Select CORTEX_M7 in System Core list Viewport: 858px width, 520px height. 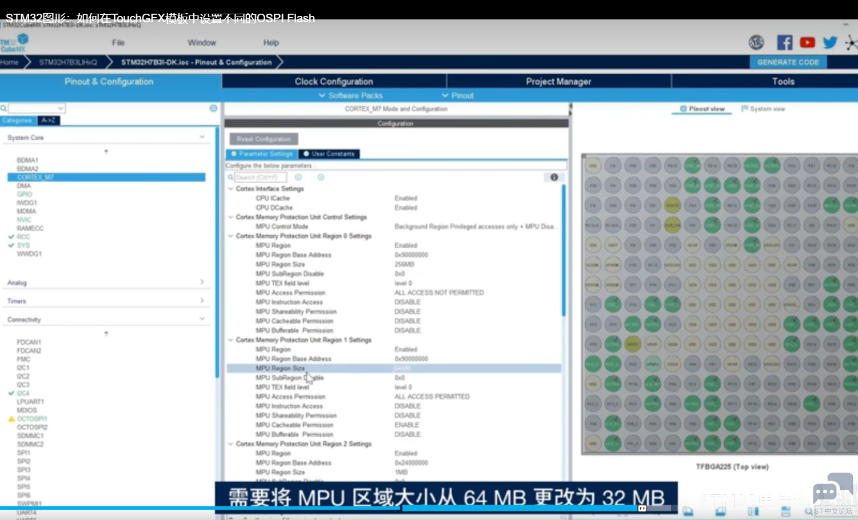click(x=106, y=178)
